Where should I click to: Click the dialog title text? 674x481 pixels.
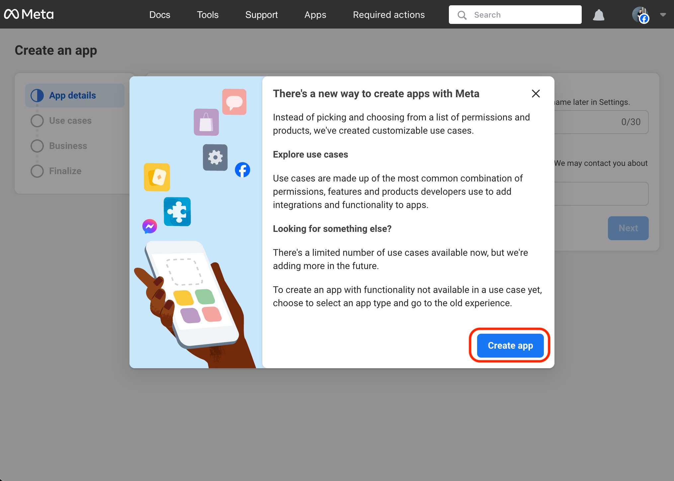coord(376,94)
